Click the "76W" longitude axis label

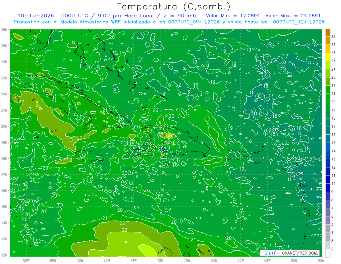pyautogui.click(x=107, y=260)
